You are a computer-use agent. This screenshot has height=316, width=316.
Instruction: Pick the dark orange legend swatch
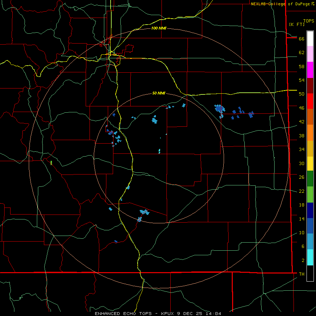pyautogui.click(x=310, y=117)
